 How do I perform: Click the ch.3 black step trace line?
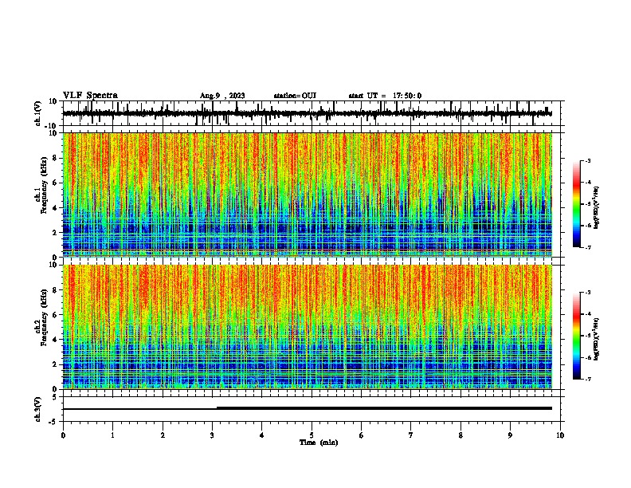click(x=307, y=408)
